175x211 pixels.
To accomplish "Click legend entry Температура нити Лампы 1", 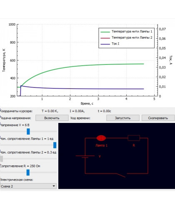I will [x=126, y=32].
